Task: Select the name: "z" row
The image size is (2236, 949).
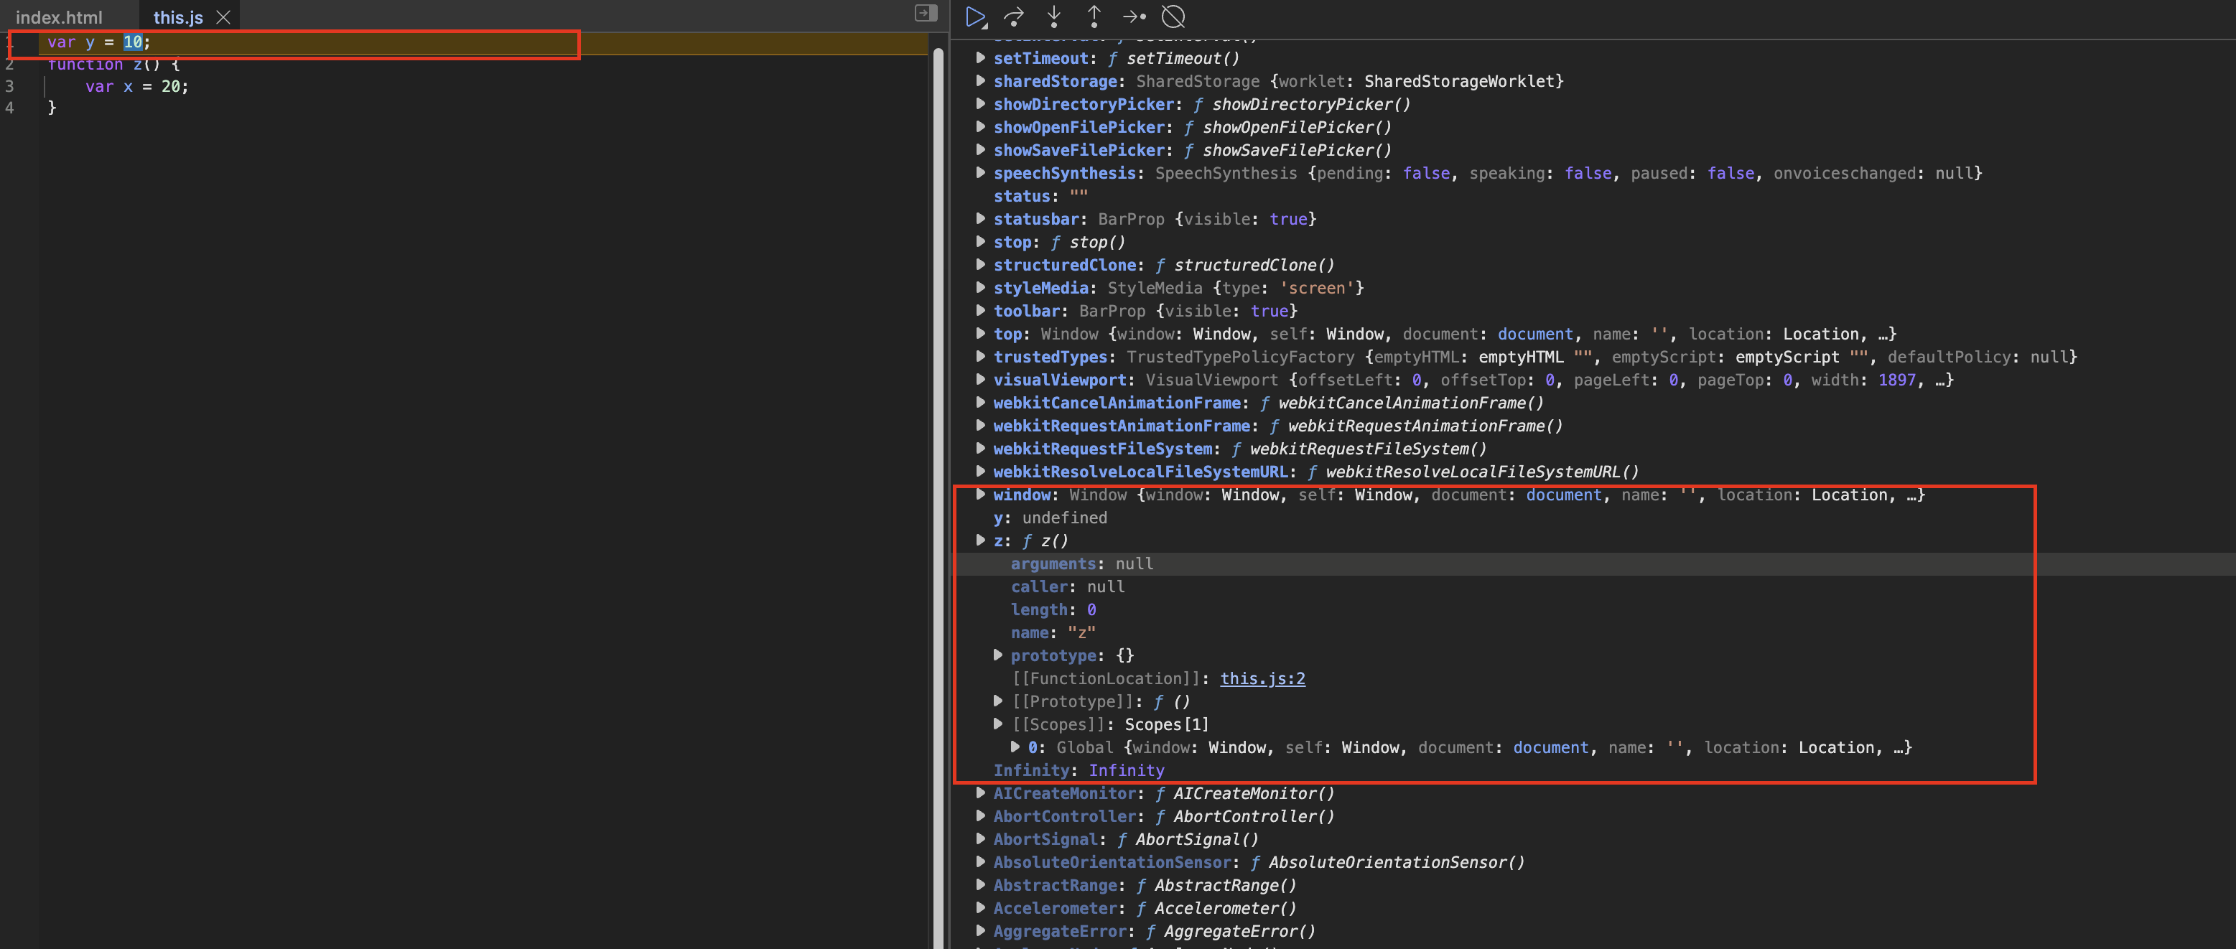Action: (x=1593, y=632)
